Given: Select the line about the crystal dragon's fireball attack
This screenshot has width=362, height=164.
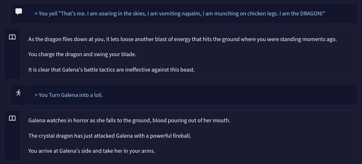Looking at the screenshot, I should 110,136.
